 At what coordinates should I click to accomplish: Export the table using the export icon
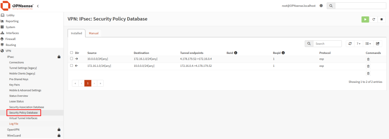point(378,44)
